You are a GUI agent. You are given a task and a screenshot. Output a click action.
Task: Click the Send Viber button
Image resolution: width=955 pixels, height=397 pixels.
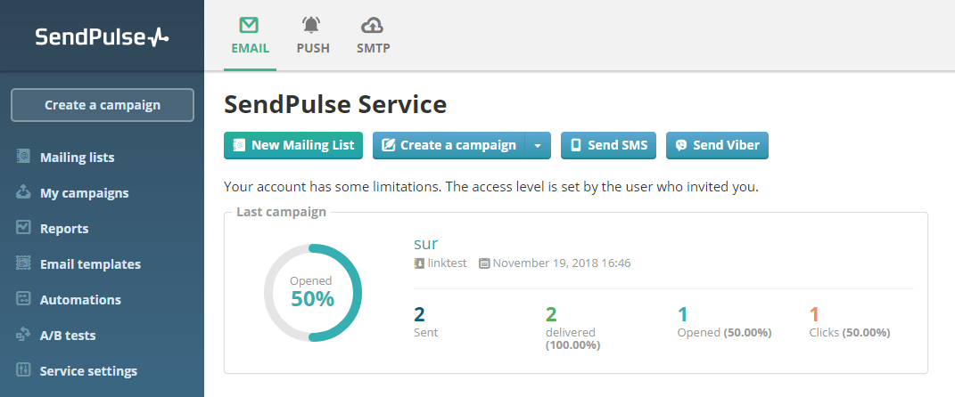click(x=717, y=145)
